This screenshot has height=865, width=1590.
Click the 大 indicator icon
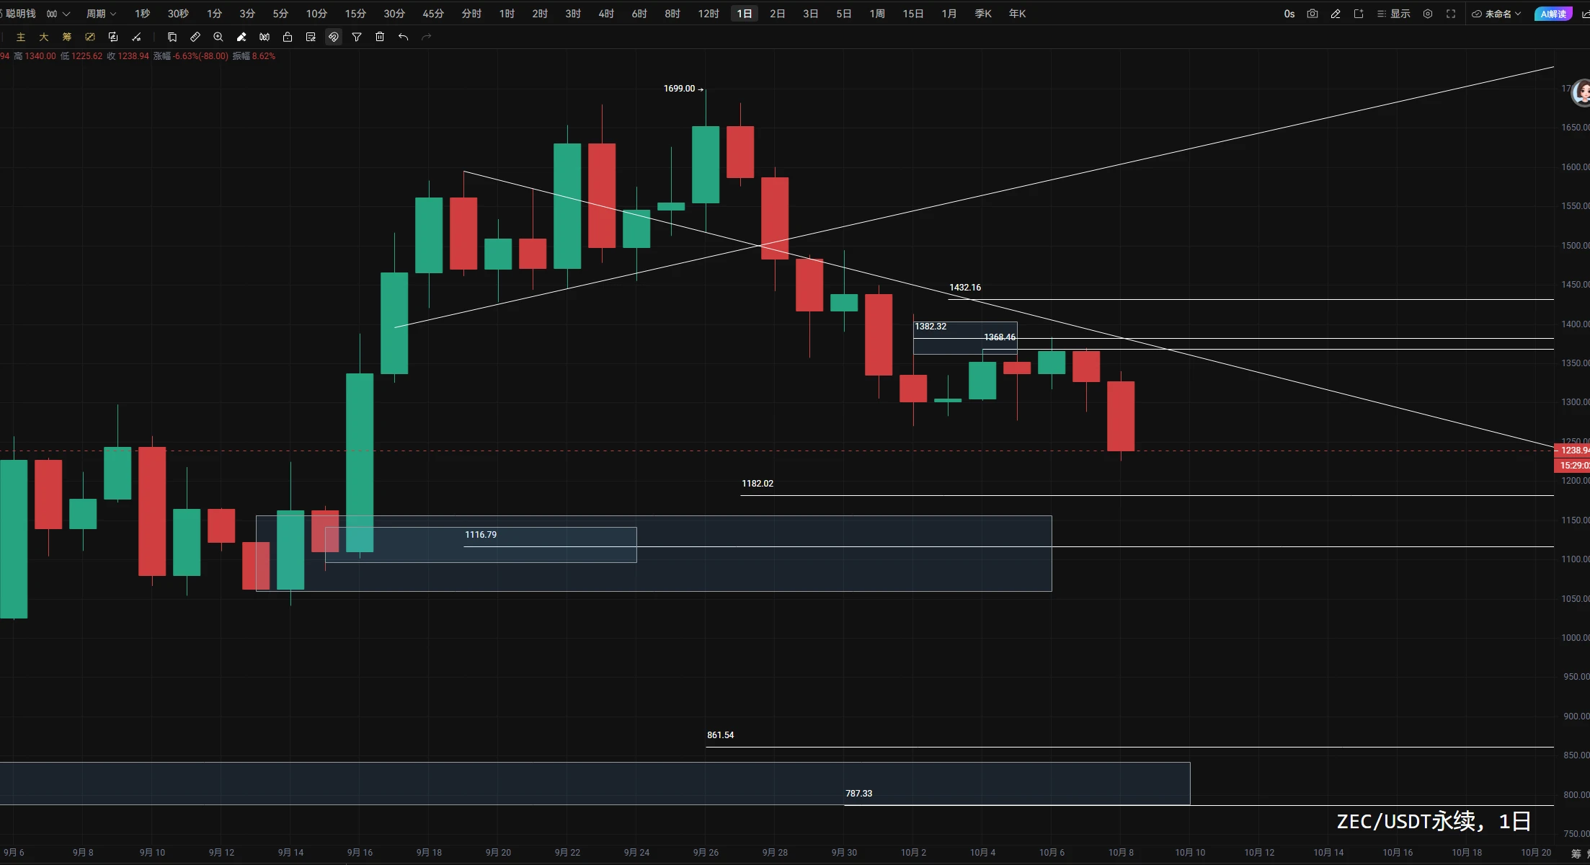pyautogui.click(x=44, y=37)
